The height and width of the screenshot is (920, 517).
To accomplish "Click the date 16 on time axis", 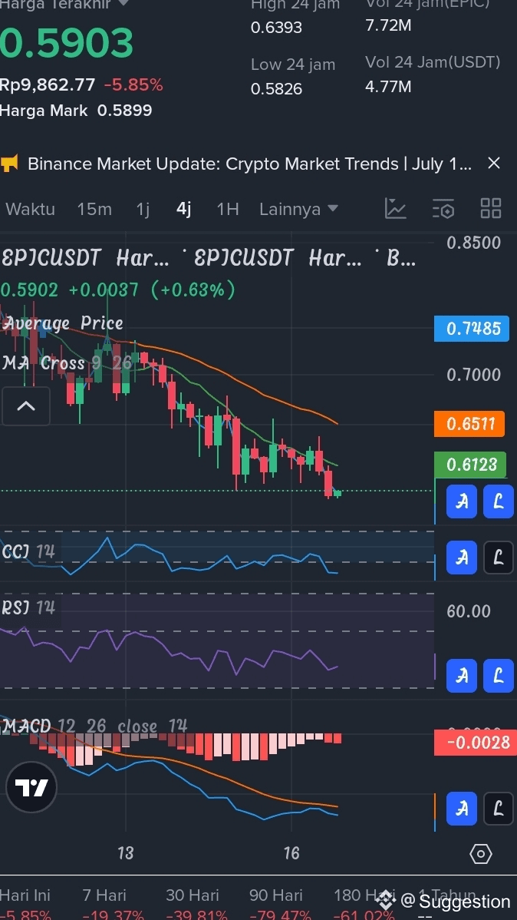I will coord(291,853).
